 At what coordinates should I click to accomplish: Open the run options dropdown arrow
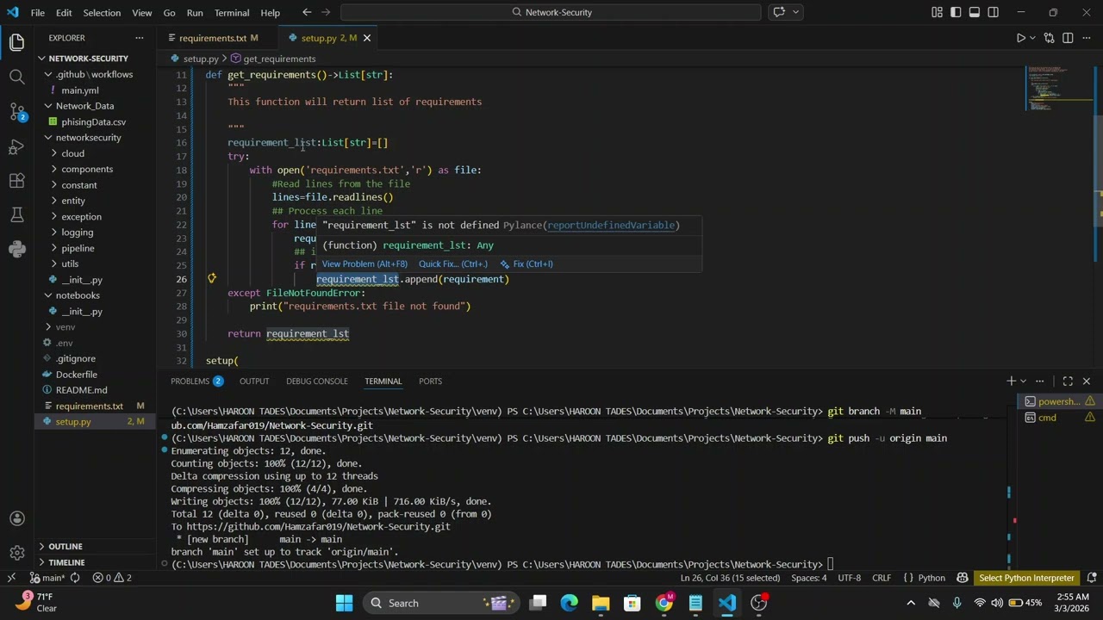[x=1033, y=38]
